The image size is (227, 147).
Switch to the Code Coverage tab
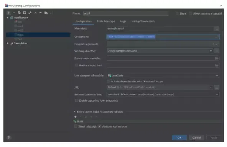106,21
